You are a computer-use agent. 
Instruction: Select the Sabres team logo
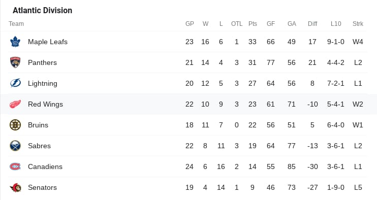[x=15, y=146]
